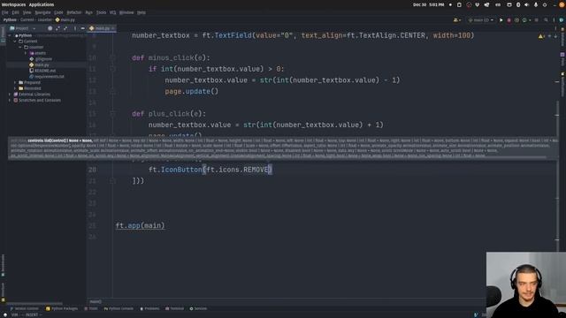
Task: Expand the Prepared folder
Action: tap(15, 82)
